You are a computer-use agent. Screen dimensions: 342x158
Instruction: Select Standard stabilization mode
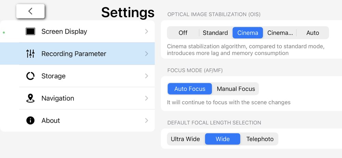[x=215, y=33]
